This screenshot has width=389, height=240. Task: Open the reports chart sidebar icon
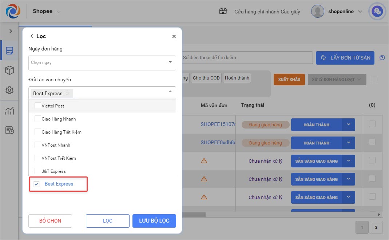coord(9,111)
